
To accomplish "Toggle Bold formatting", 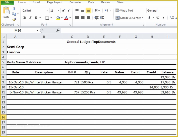I will pos(24,18).
